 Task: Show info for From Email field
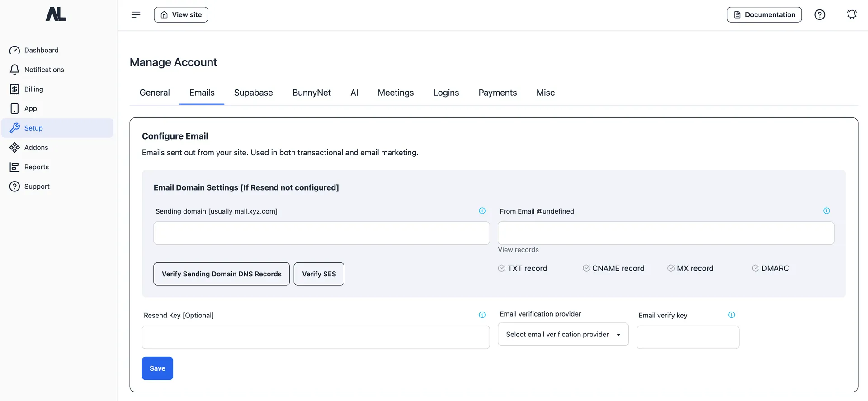826,211
